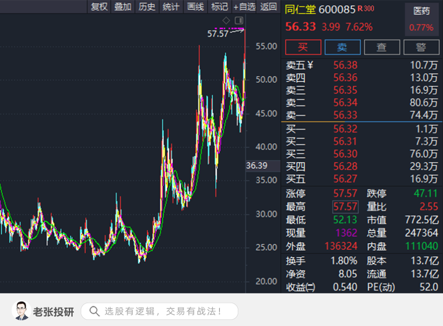Click the 市值 value 772.5亿

(x=422, y=220)
